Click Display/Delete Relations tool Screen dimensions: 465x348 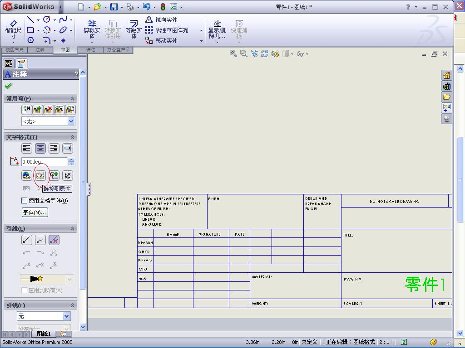click(217, 29)
